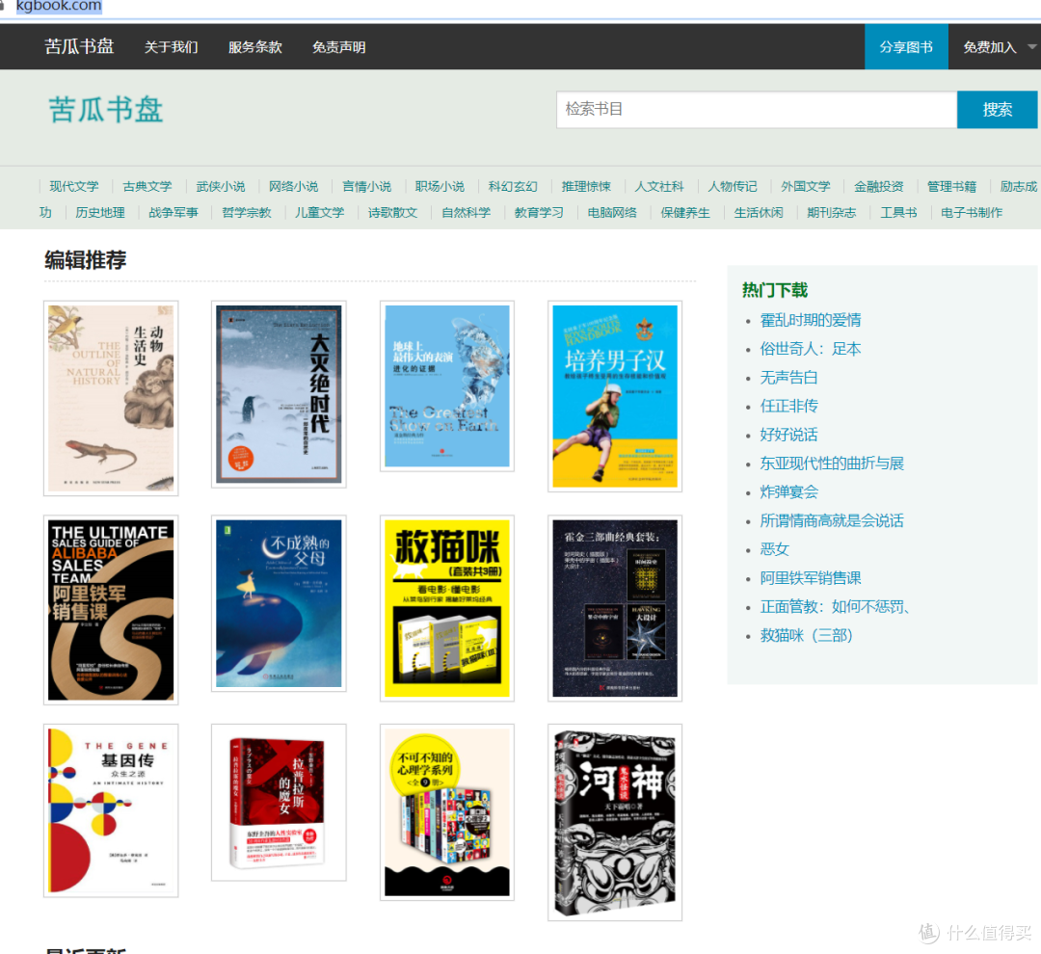Browse the 科幻玄幻 category
Viewport: 1041px width, 954px height.
[513, 187]
